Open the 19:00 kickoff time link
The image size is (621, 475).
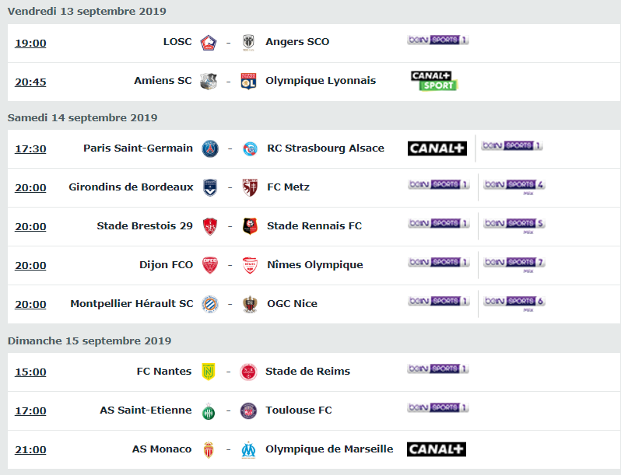(30, 43)
